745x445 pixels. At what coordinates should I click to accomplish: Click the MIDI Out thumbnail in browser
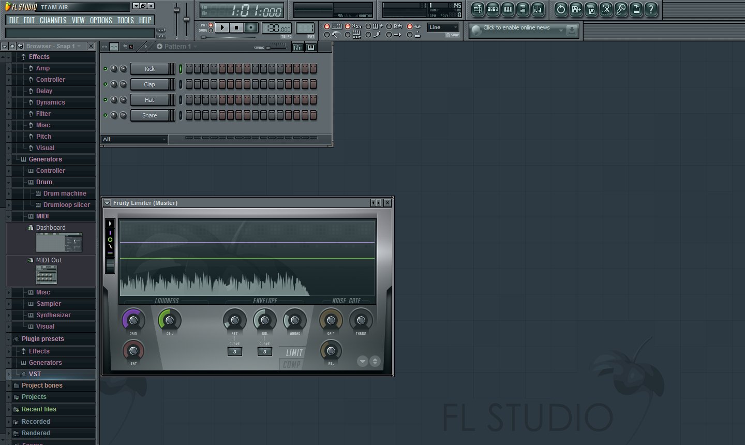[47, 275]
